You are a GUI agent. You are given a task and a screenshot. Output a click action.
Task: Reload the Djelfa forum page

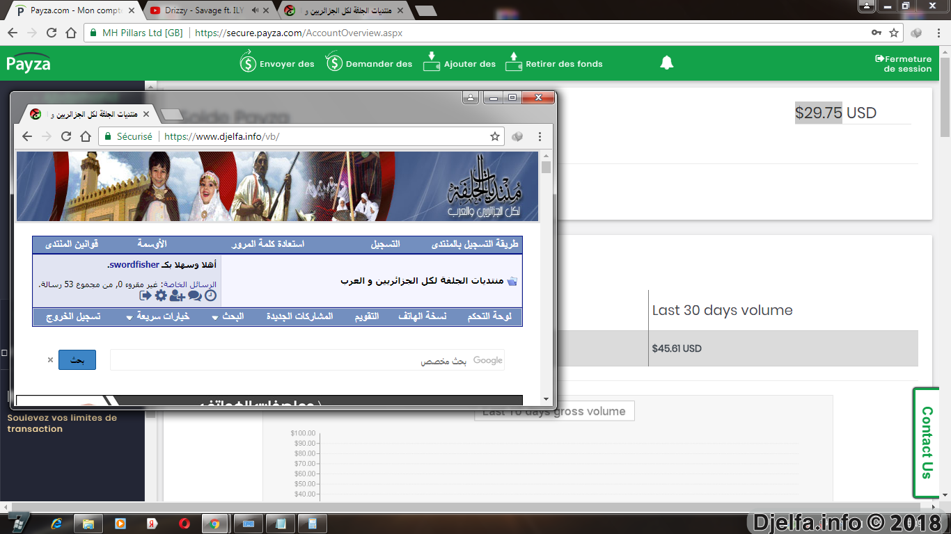(66, 136)
